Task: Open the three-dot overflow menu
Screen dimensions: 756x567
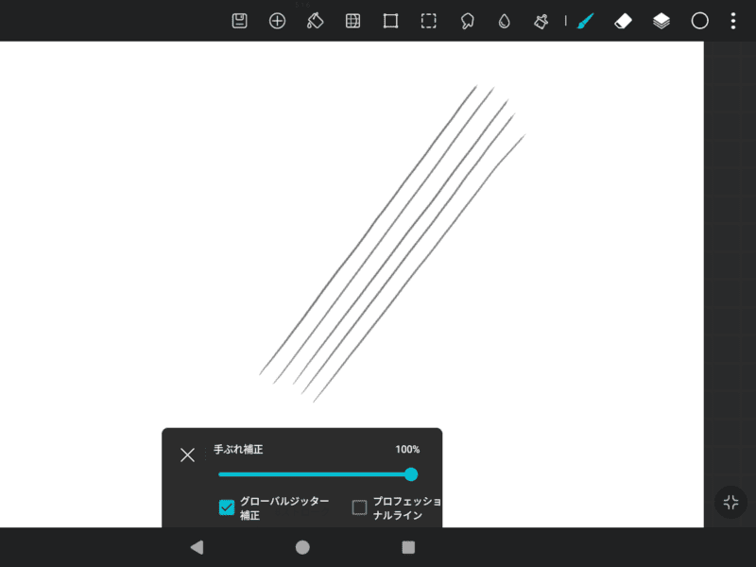Action: [x=733, y=21]
